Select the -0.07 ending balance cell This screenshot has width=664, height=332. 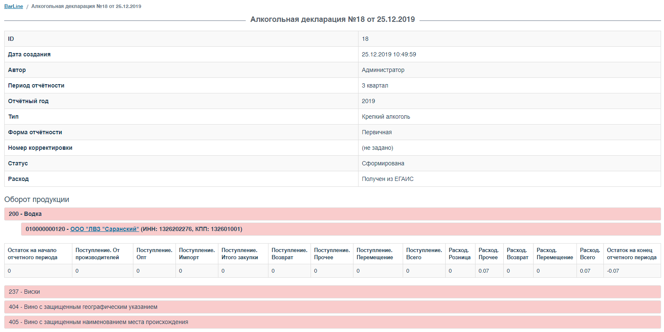click(x=632, y=271)
